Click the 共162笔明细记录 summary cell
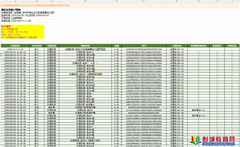 [x=10, y=29]
